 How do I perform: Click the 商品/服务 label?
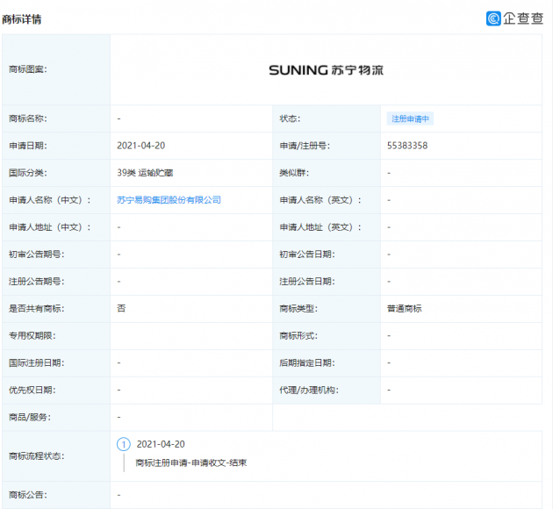(30, 417)
